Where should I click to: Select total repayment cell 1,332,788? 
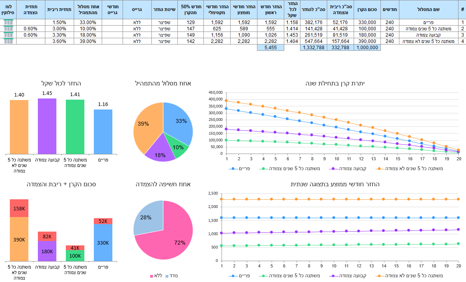[x=313, y=48]
